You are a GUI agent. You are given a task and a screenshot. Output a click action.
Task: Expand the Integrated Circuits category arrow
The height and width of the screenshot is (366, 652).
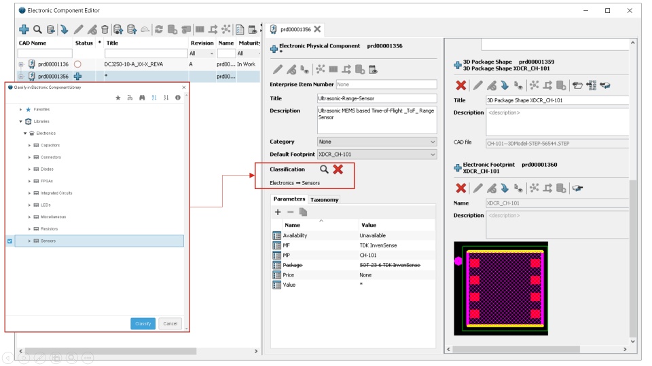(x=29, y=193)
